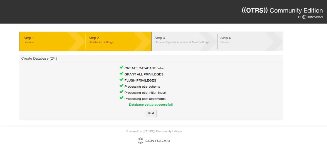Click the Processing post statements text

point(145,99)
